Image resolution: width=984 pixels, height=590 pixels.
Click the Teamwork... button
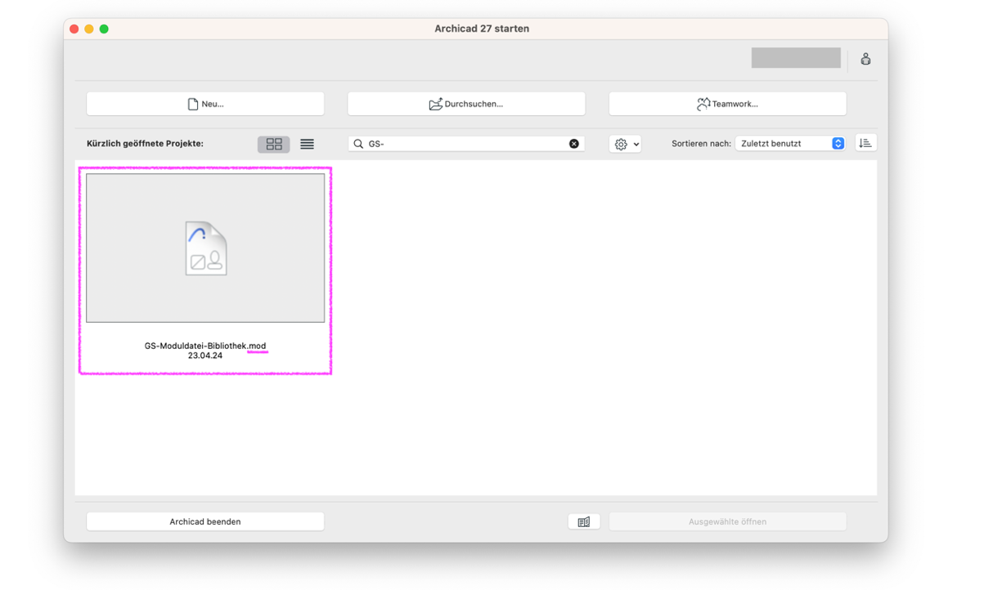[727, 104]
